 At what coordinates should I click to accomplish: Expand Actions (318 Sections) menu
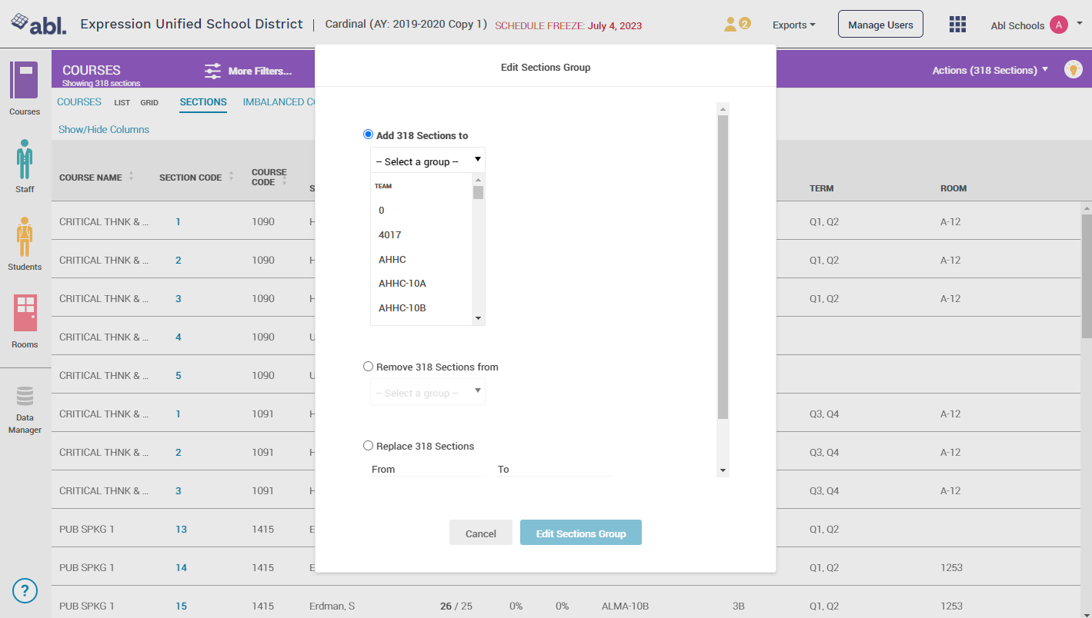(x=990, y=70)
